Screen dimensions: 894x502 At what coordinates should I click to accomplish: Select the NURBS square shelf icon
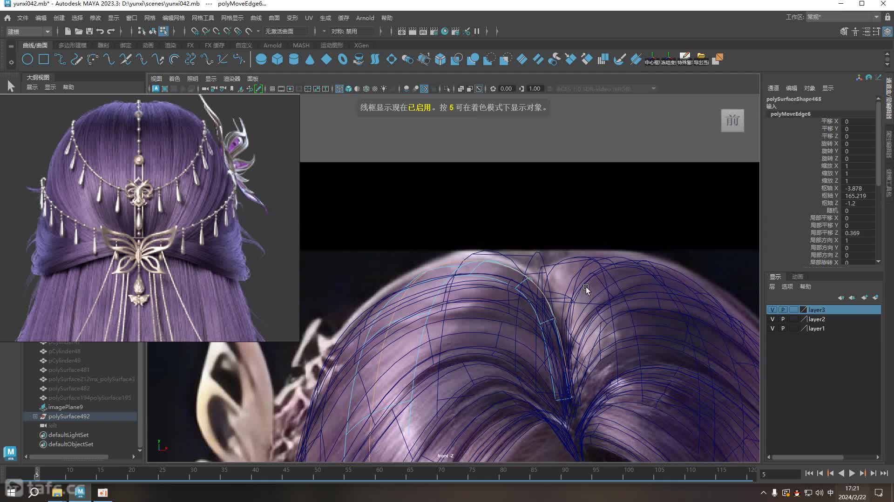pos(44,59)
